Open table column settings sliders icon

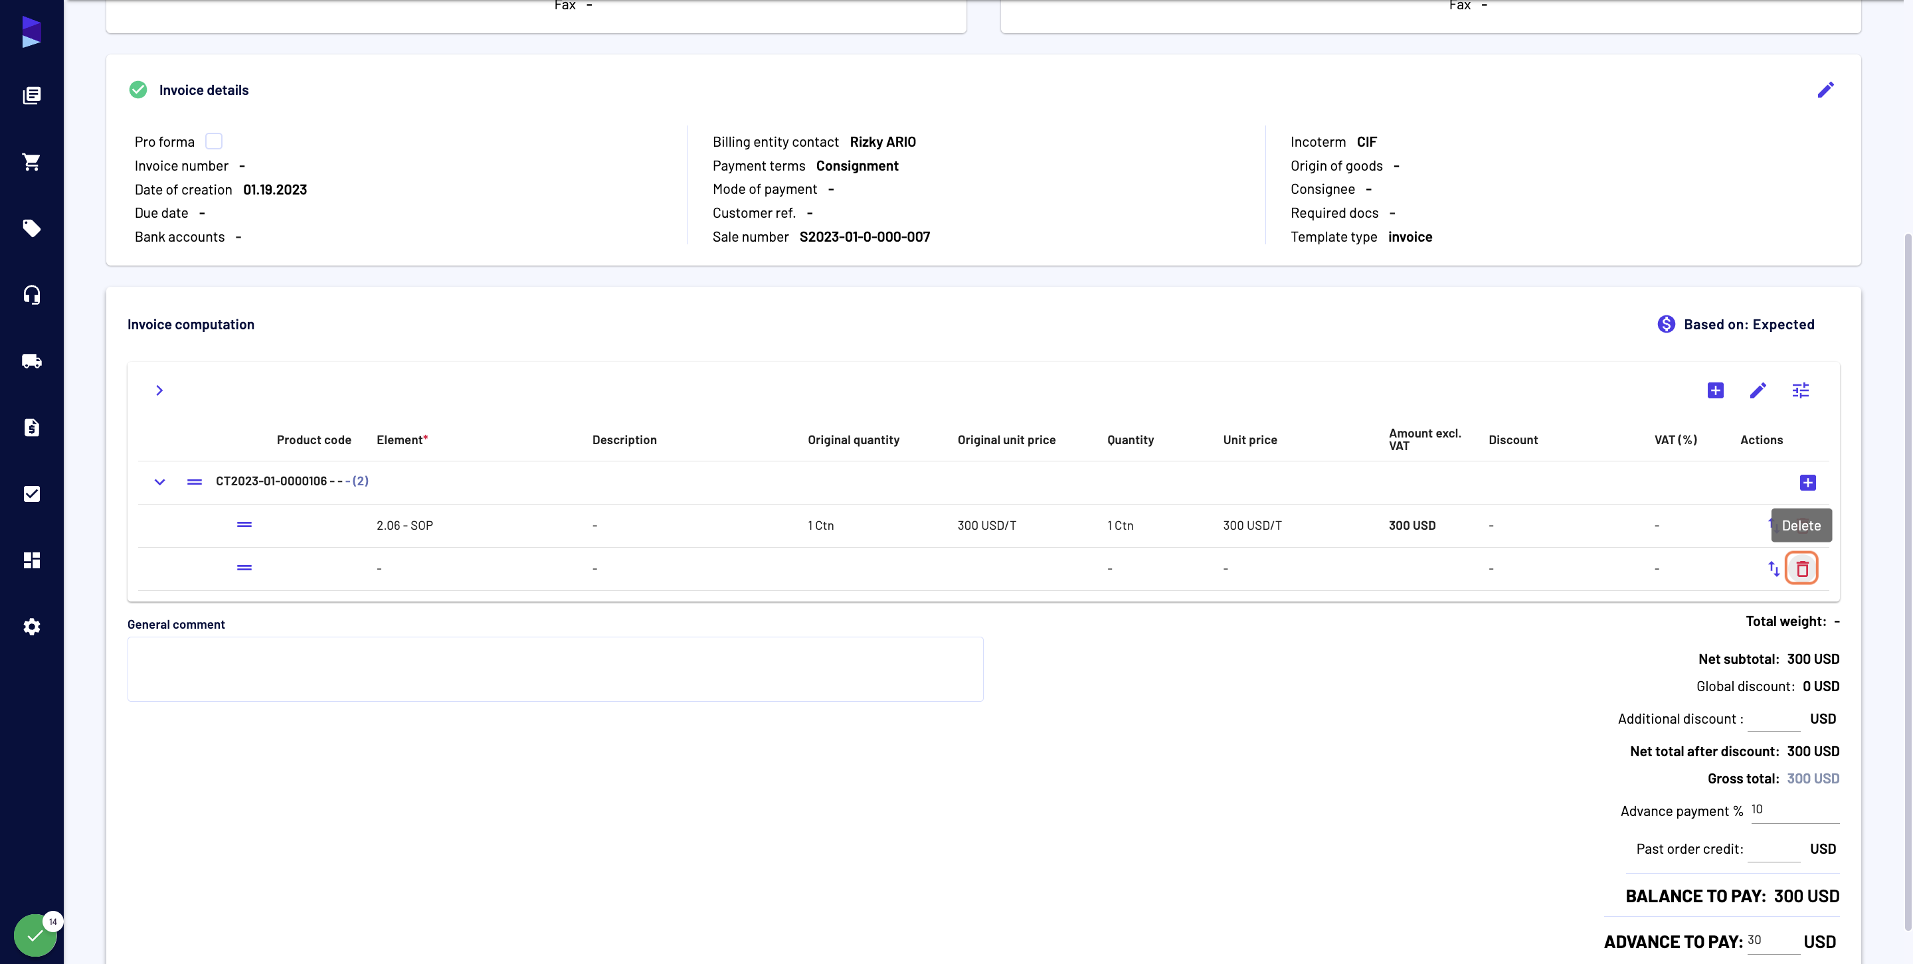[1800, 390]
